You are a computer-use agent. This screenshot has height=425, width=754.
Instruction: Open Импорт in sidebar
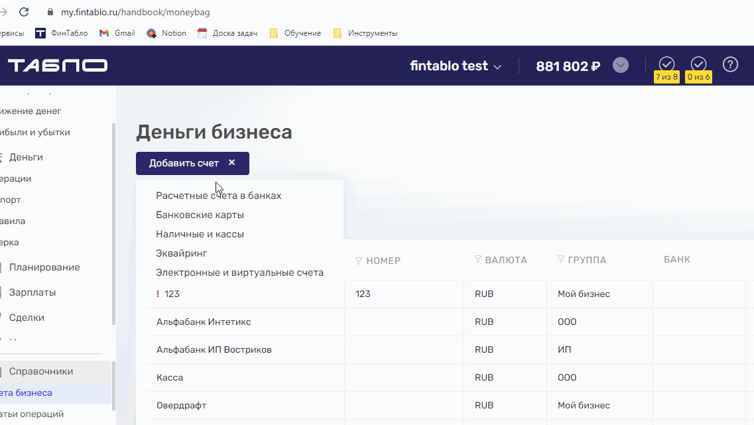pos(11,200)
